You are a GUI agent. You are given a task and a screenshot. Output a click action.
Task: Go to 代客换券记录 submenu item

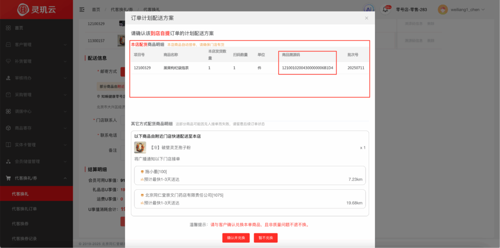(x=24, y=239)
